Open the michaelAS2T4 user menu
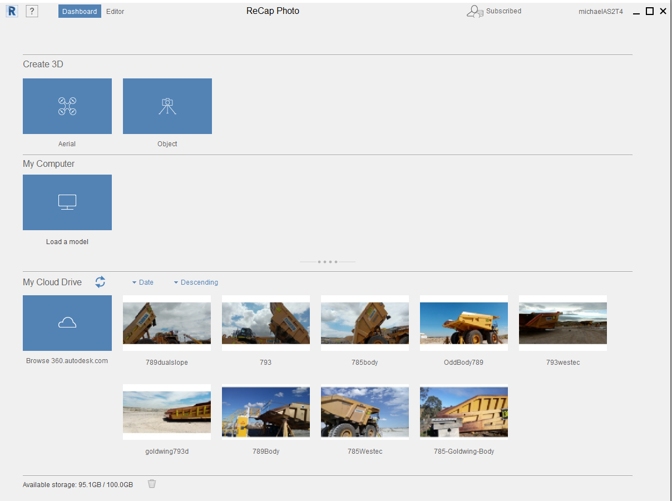Viewport: 672px width, 501px height. point(600,12)
